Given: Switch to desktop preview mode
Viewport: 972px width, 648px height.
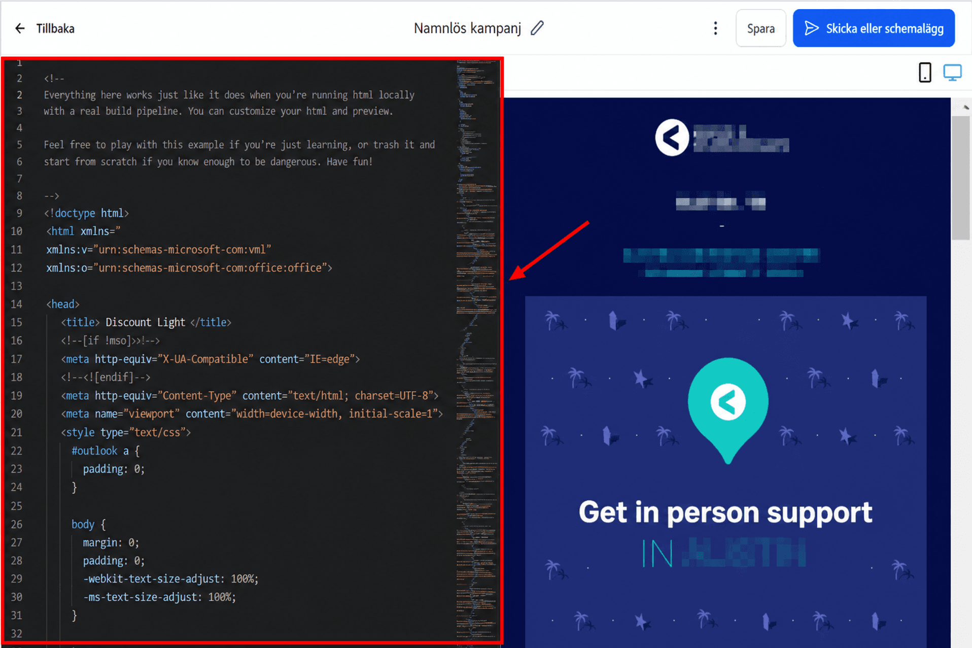Looking at the screenshot, I should pos(952,73).
